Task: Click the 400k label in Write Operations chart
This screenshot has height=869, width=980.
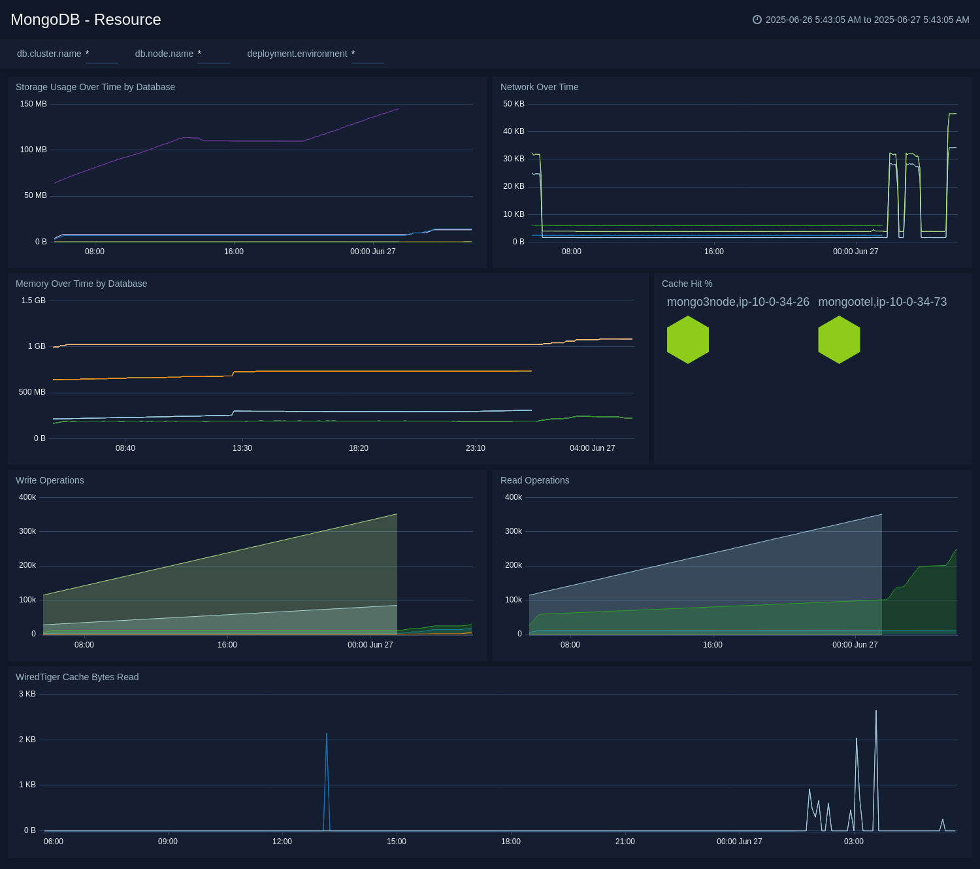Action: pos(27,497)
